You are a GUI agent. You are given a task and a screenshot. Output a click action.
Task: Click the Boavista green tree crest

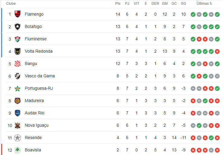pos(18,150)
